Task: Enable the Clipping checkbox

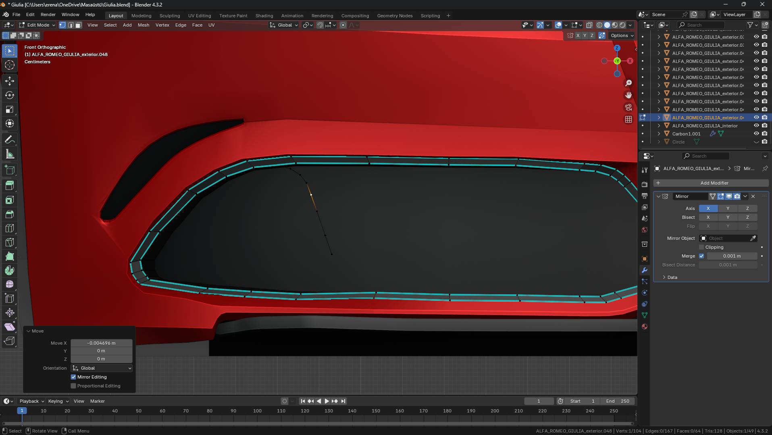Action: [701, 247]
